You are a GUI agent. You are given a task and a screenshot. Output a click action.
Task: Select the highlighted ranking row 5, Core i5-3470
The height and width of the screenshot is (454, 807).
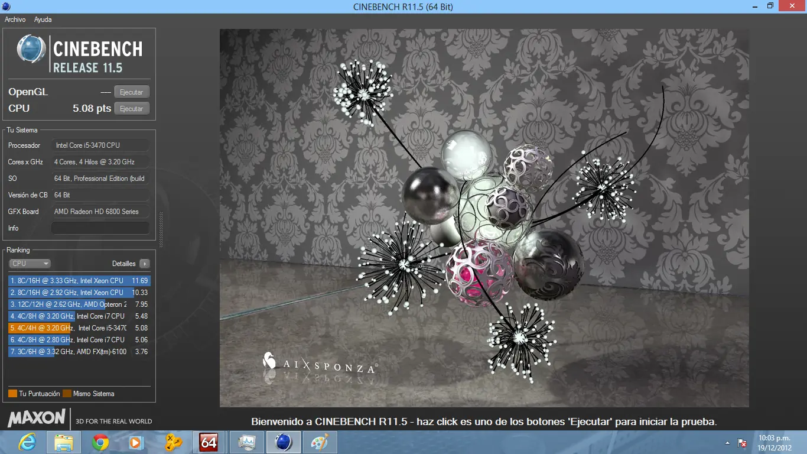click(x=79, y=328)
